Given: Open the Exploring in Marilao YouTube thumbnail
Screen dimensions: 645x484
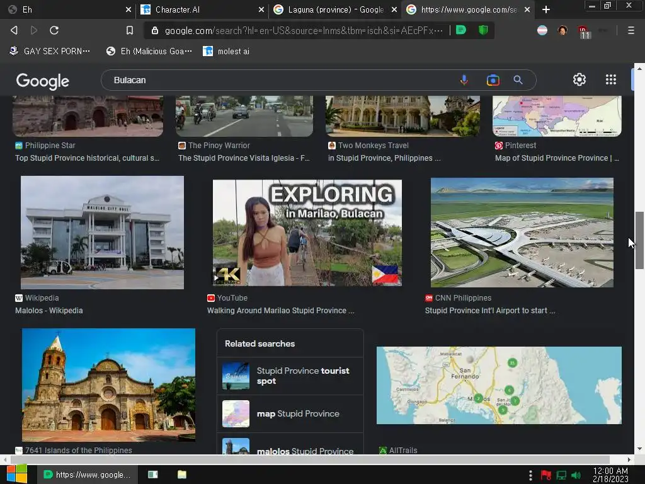Looking at the screenshot, I should click(x=307, y=233).
